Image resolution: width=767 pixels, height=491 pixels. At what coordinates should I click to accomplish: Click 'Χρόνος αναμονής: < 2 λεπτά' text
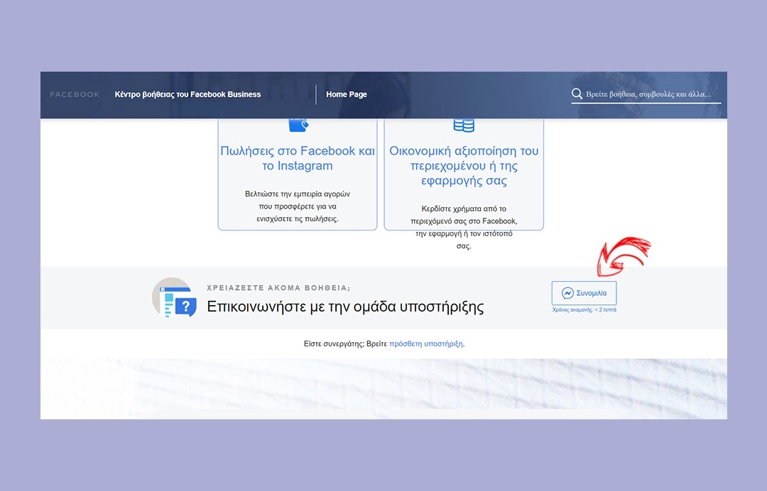584,310
